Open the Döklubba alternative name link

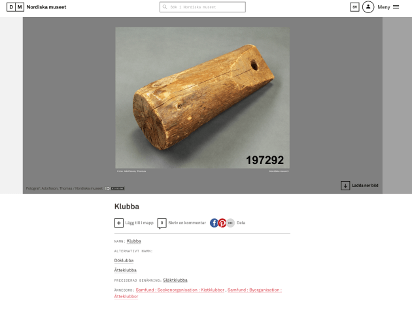(x=124, y=260)
